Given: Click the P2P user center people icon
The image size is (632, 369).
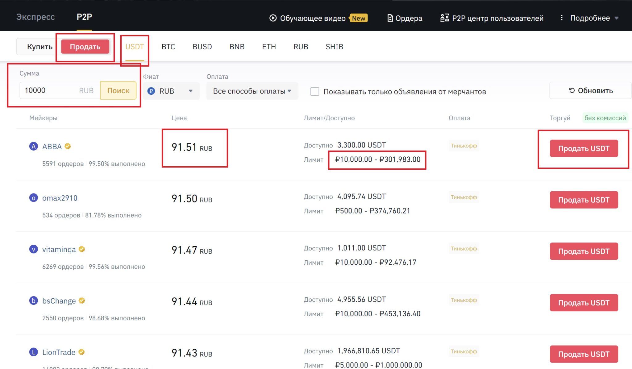Looking at the screenshot, I should click(x=444, y=18).
